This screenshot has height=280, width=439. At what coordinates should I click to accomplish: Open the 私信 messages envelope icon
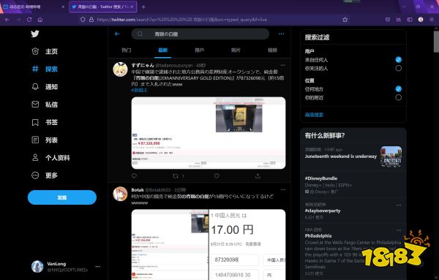coord(35,105)
